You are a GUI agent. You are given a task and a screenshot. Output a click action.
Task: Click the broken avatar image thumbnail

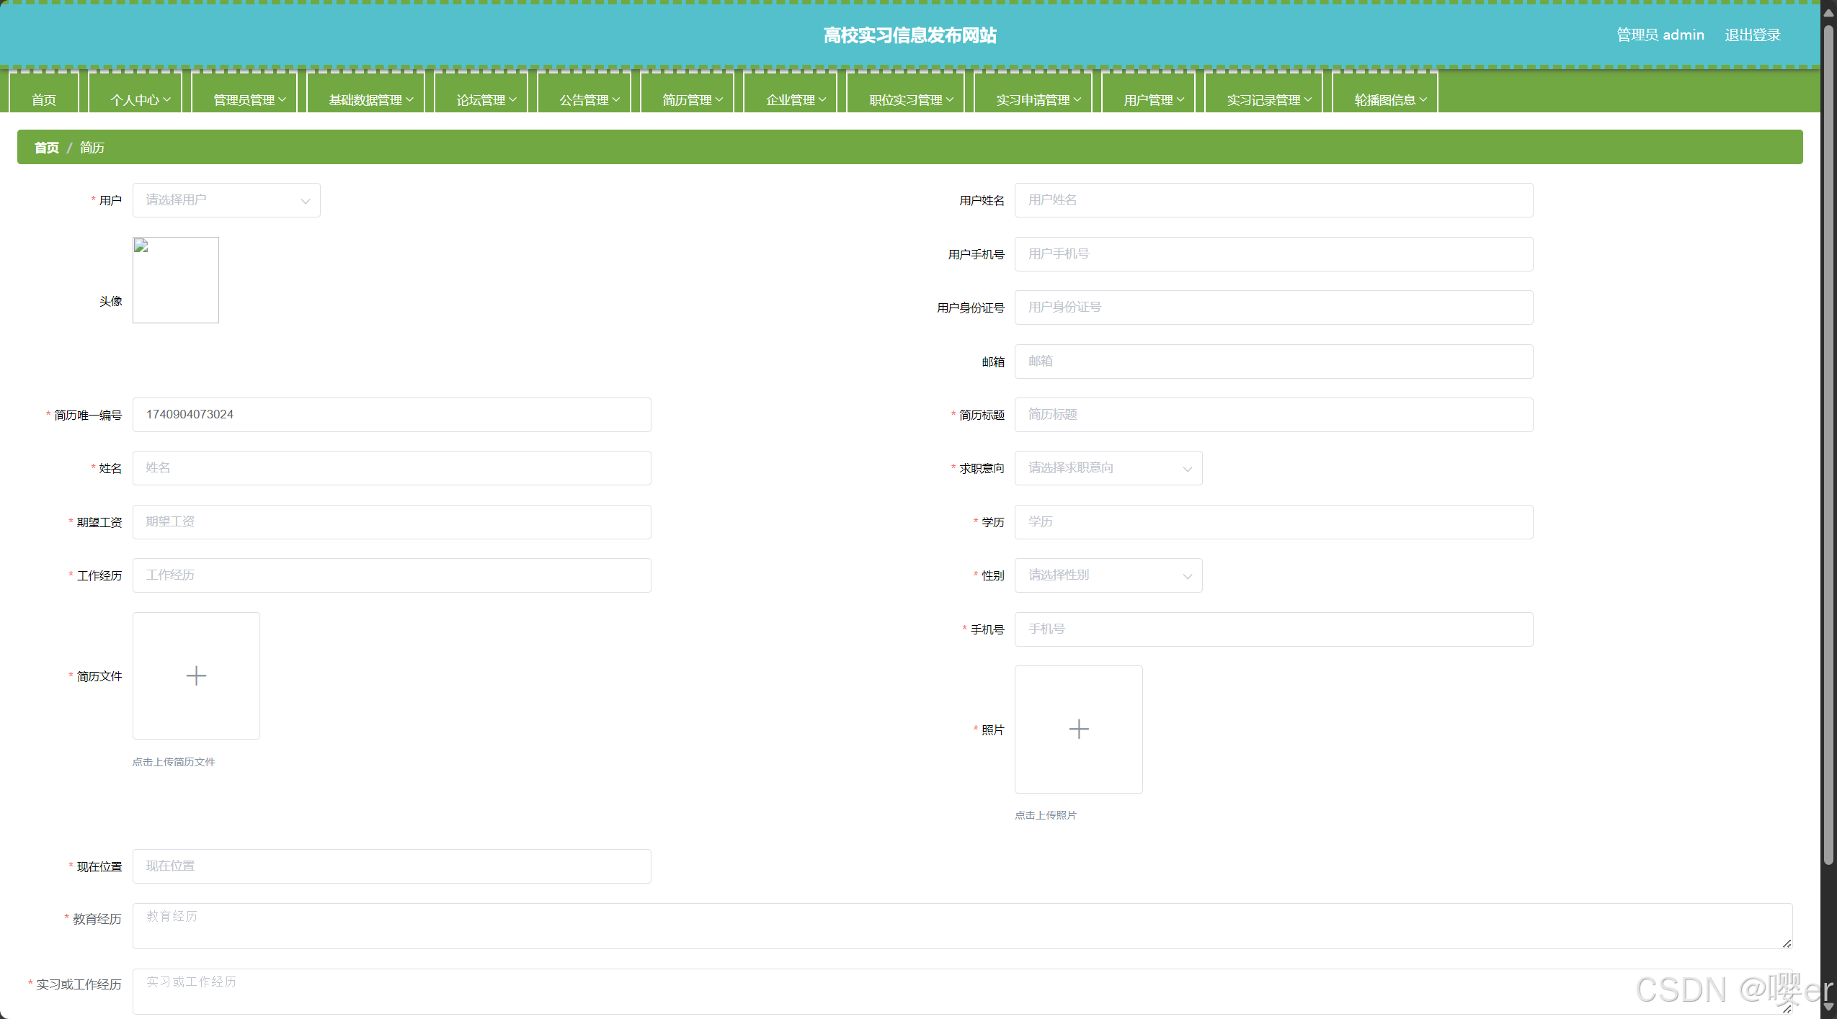tap(175, 279)
